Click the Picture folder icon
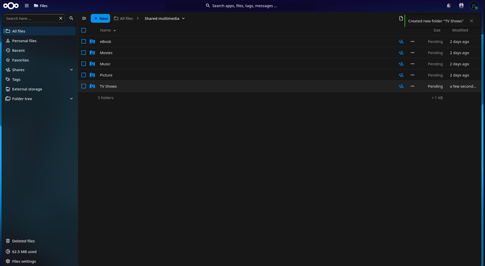Screen dimensions: 485x266 [x=92, y=75]
